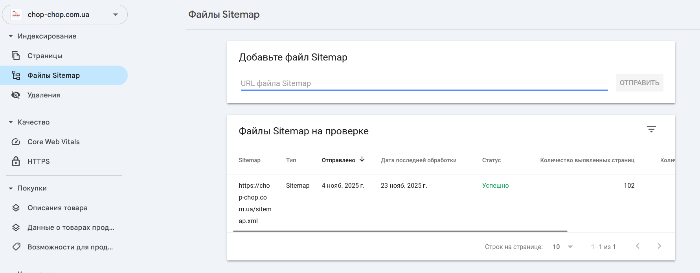The image size is (700, 273).
Task: Click the Возможности для прод... tag icon
Action: click(x=16, y=247)
